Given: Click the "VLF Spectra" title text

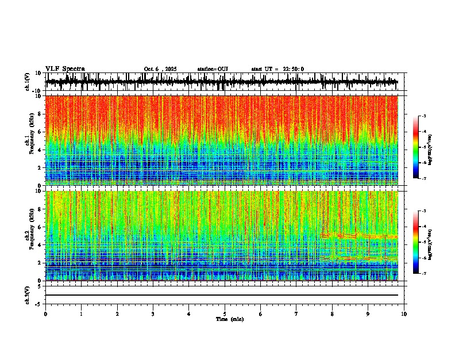Looking at the screenshot, I should pyautogui.click(x=65, y=69).
